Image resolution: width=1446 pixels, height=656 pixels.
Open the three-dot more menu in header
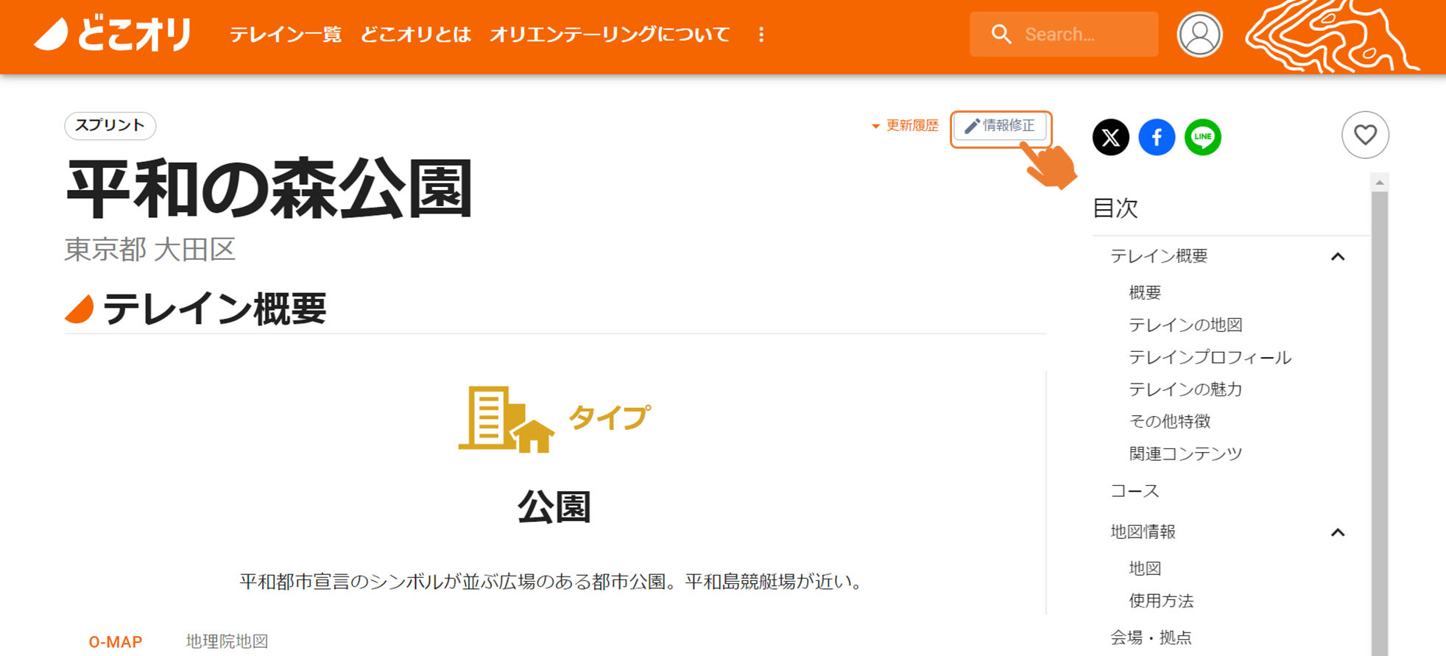coord(761,35)
